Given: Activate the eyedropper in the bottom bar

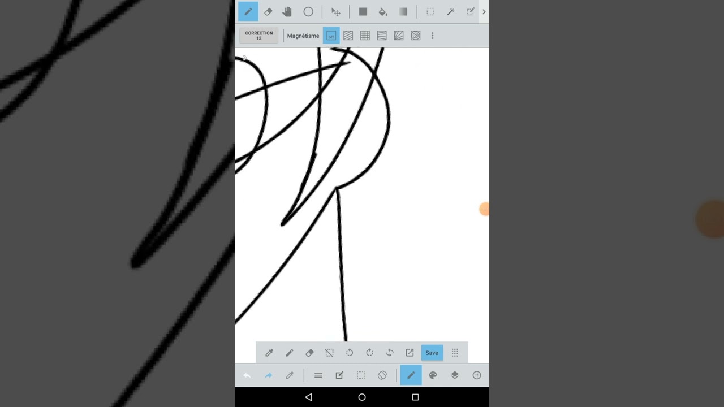Looking at the screenshot, I should pos(290,375).
